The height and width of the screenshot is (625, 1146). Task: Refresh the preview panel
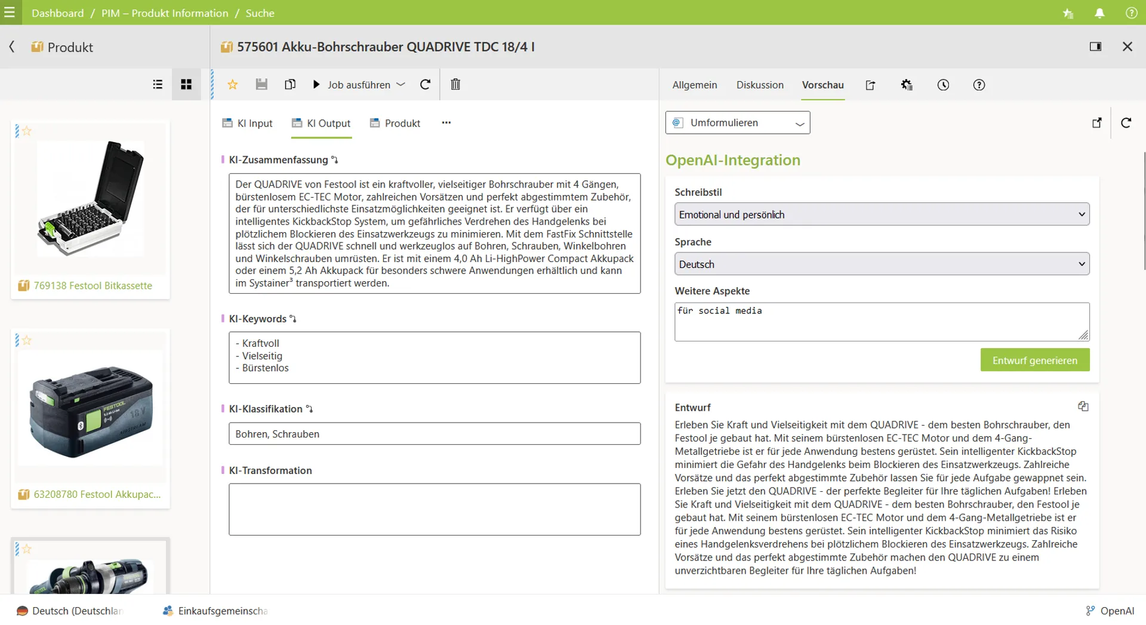pos(1126,122)
